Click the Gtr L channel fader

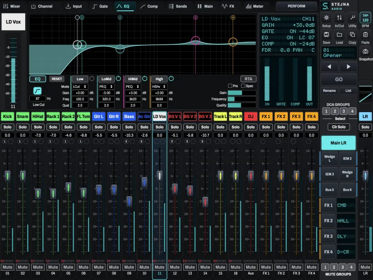point(99,190)
